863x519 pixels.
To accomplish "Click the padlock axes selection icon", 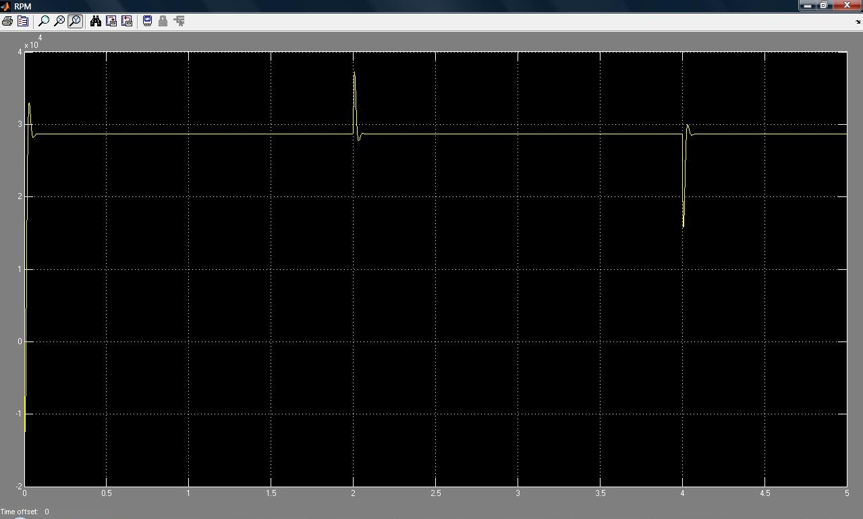I will point(163,21).
